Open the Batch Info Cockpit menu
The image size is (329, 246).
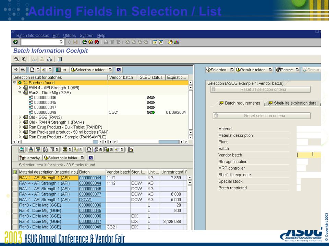pyautogui.click(x=33, y=36)
